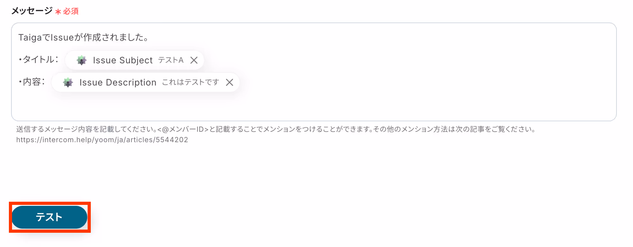Click the テストA value in the subject chip

click(x=171, y=60)
